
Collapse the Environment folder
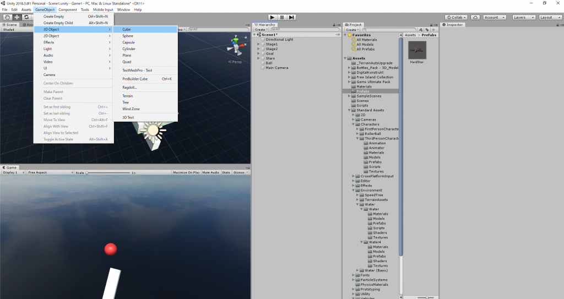(353, 191)
